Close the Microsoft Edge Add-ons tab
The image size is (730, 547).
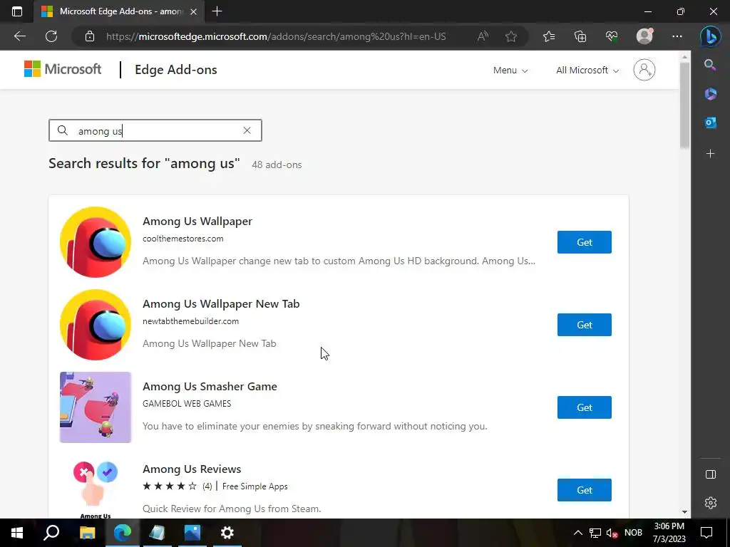[194, 11]
